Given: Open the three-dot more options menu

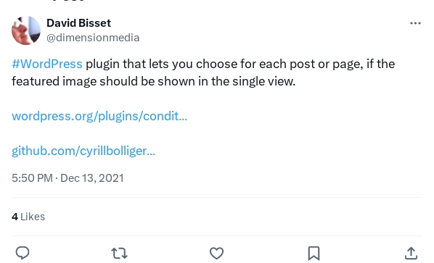Looking at the screenshot, I should tap(415, 23).
